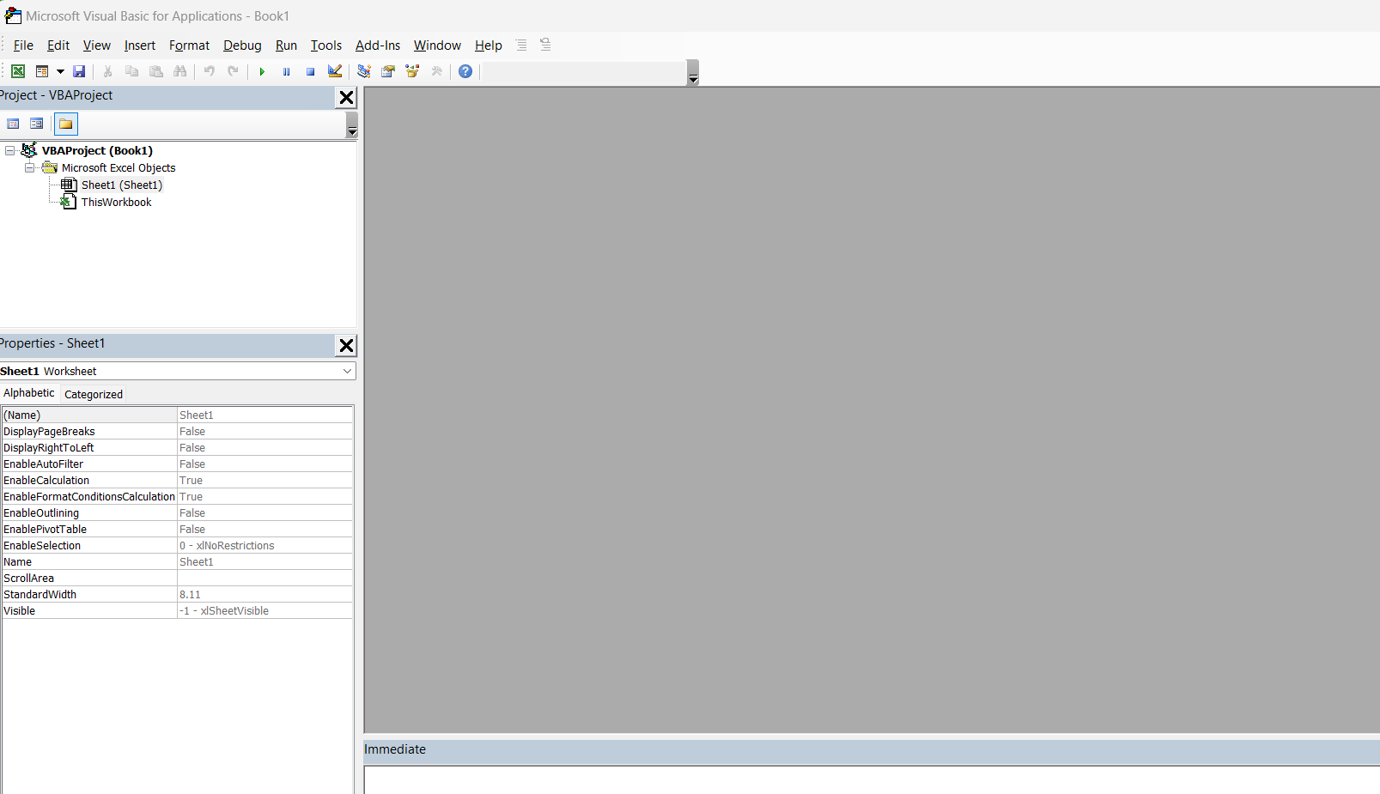
Task: Switch to the Alphabetic tab
Action: [x=29, y=393]
